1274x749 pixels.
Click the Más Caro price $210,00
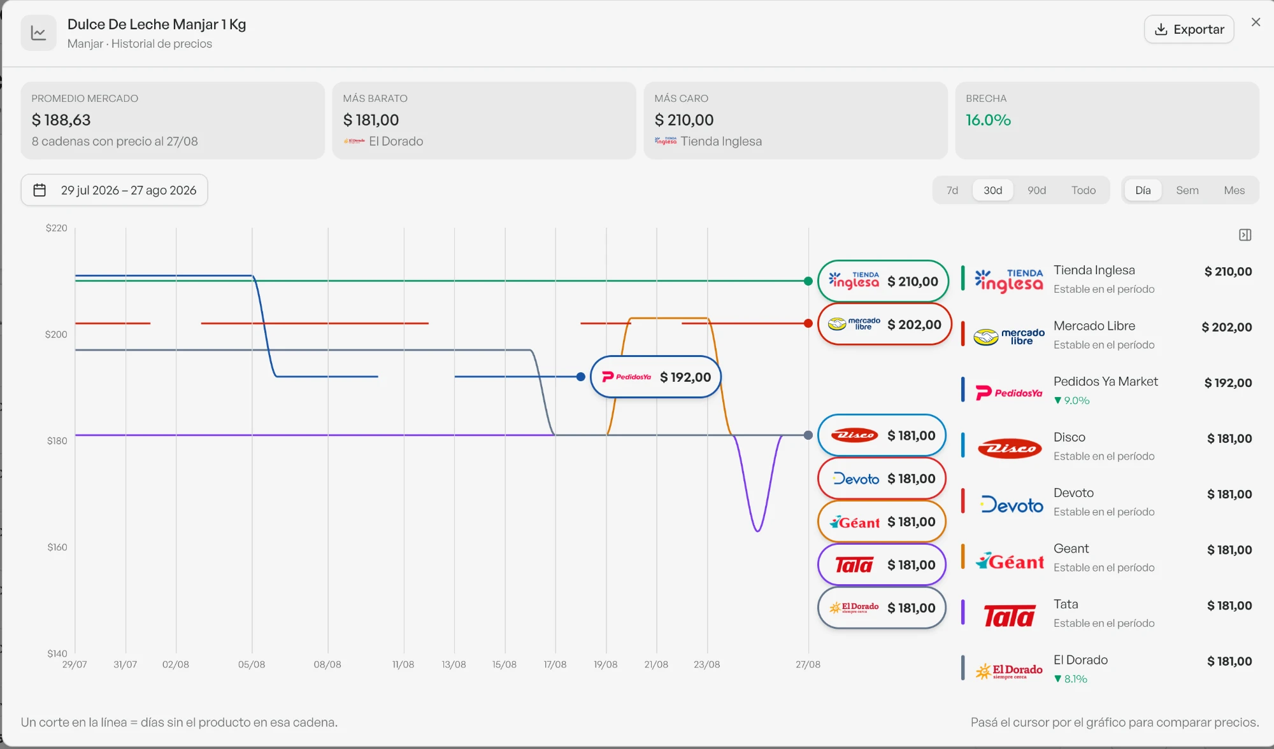coord(684,120)
